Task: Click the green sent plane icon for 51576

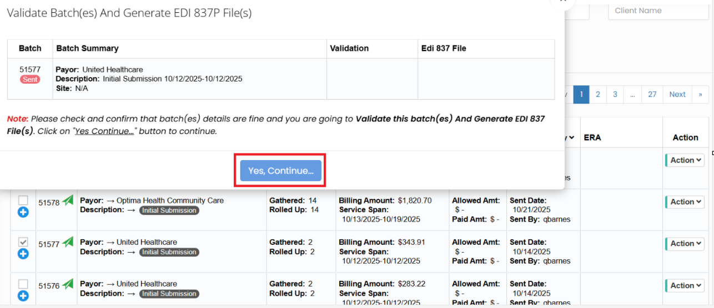Action: 68,284
